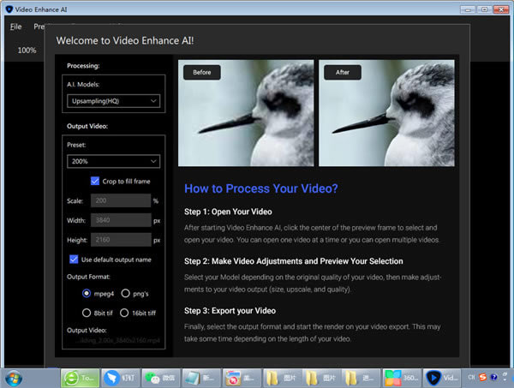The image size is (514, 388).
Task: Click the After preview image
Action: coord(386,113)
